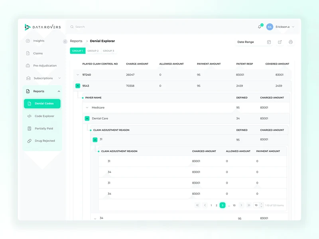Click charge amount 26047 cell

[x=130, y=75]
